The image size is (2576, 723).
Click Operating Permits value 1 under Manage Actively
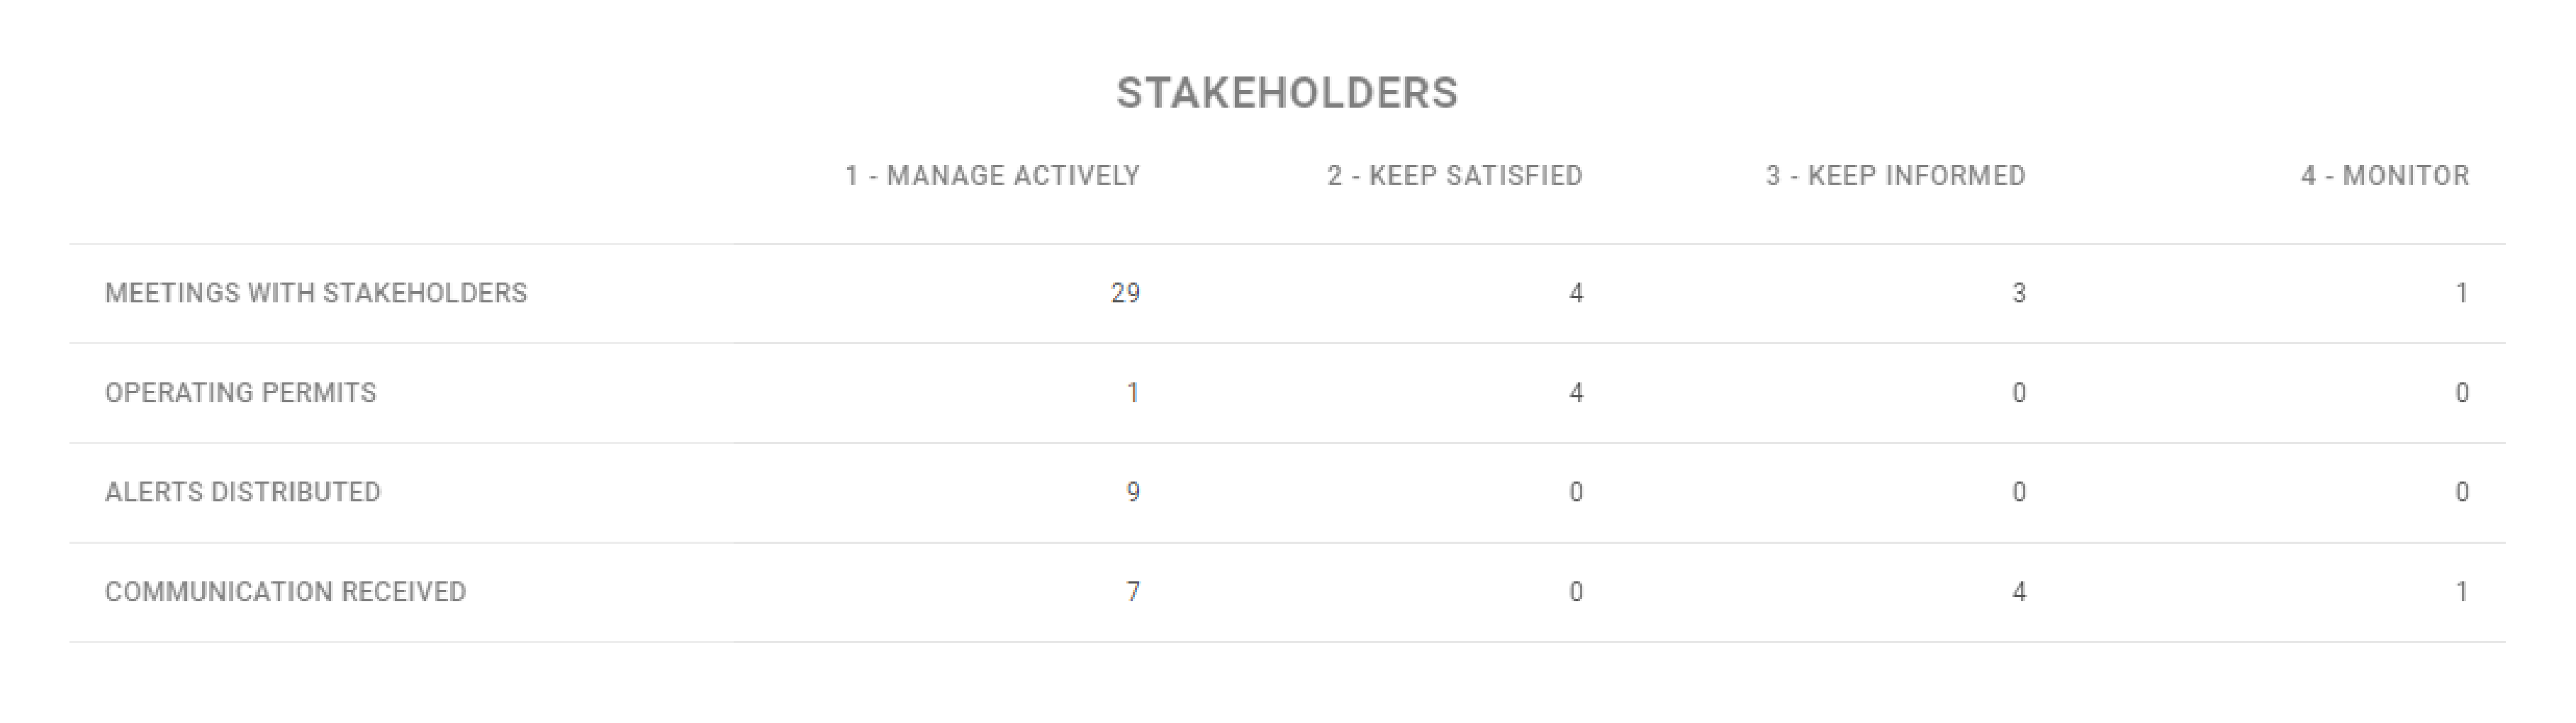click(1133, 392)
